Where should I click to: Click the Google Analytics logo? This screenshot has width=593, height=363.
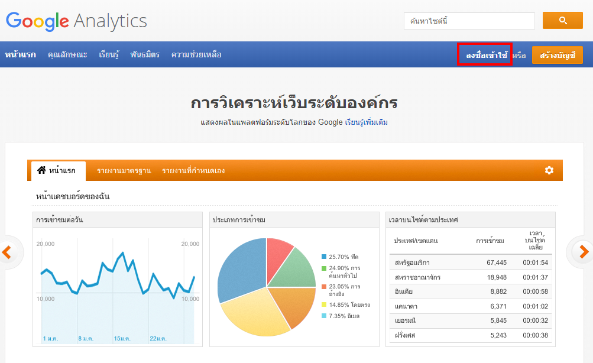pyautogui.click(x=76, y=21)
